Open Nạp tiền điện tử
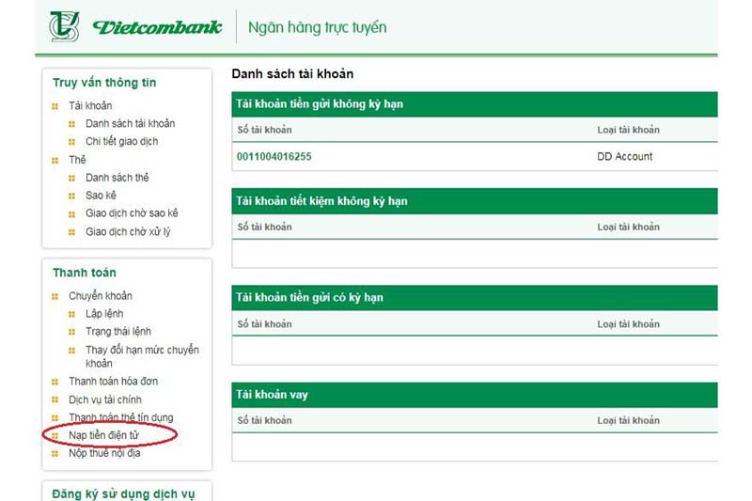The width and height of the screenshot is (752, 501). [x=103, y=435]
